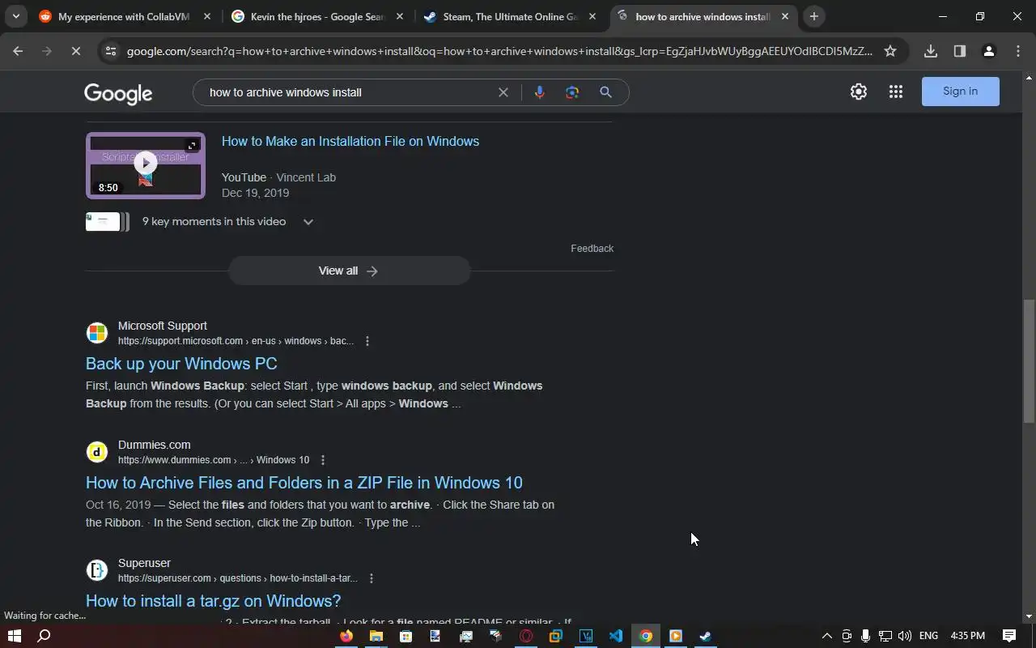Show hidden system tray icons
The height and width of the screenshot is (648, 1036).
[826, 636]
